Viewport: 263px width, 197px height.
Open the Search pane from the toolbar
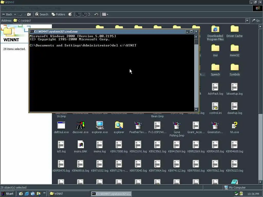(42, 14)
